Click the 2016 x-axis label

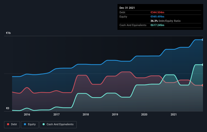pyautogui.click(x=27, y=114)
